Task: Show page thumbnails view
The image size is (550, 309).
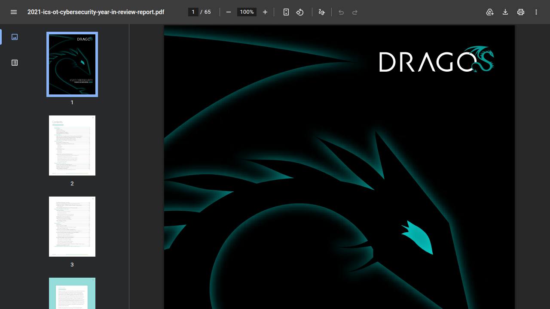Action: click(15, 37)
